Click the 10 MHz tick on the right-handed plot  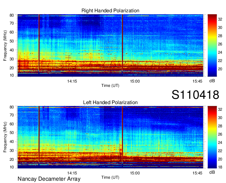tap(12, 75)
